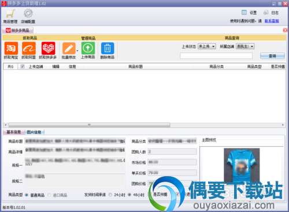Select 进口商品 radio button
The height and width of the screenshot is (212, 289).
(49, 195)
